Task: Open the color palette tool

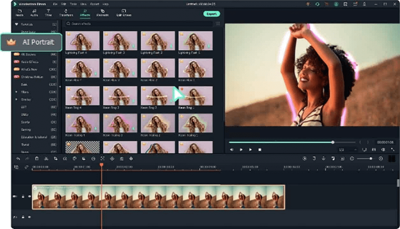Action: pyautogui.click(x=75, y=159)
